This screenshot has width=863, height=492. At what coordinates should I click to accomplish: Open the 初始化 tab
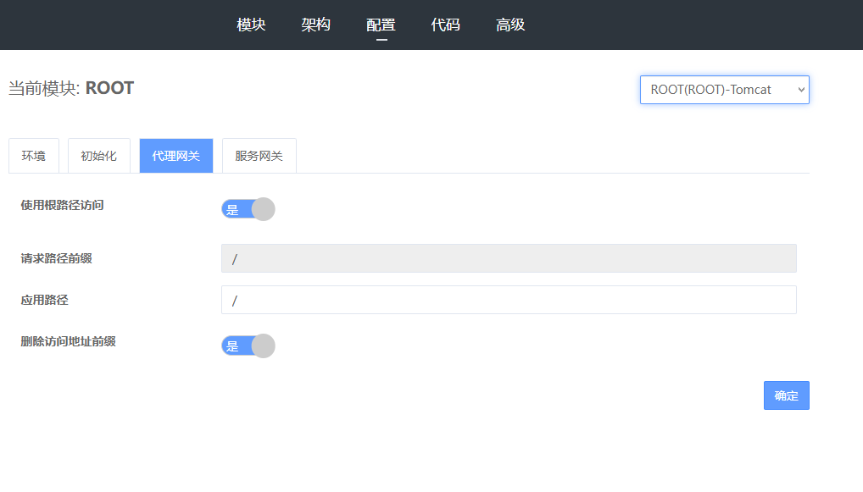click(98, 156)
